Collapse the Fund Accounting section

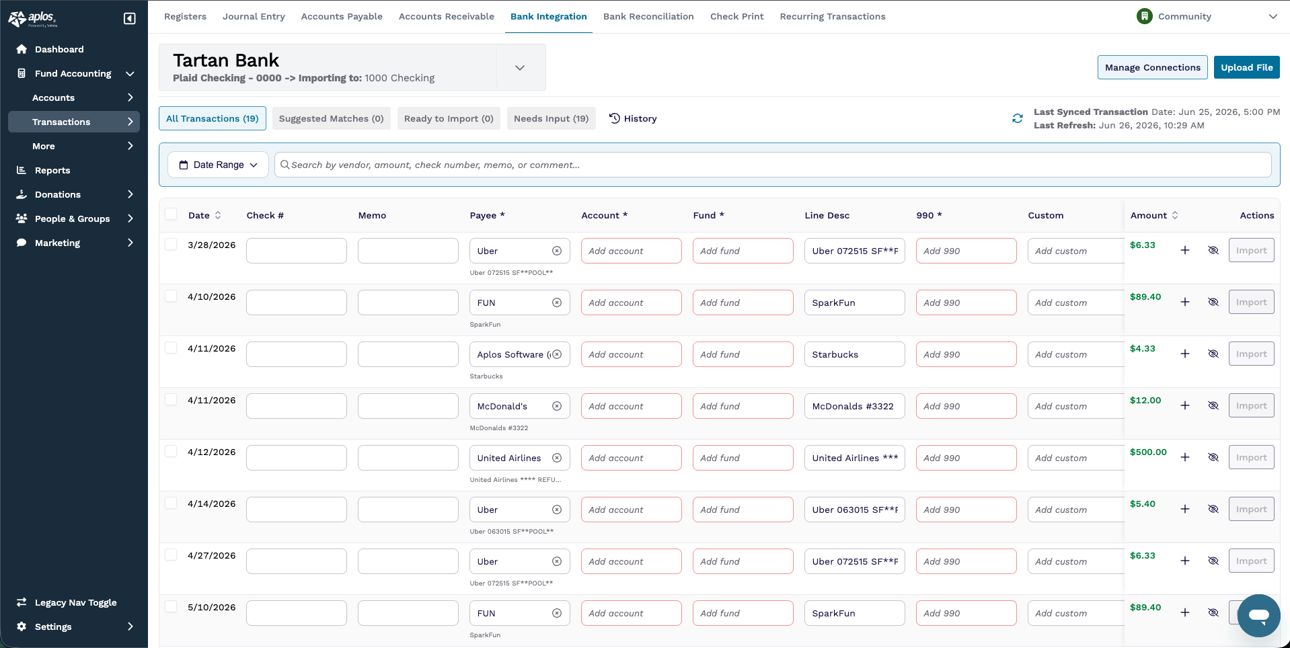[130, 73]
